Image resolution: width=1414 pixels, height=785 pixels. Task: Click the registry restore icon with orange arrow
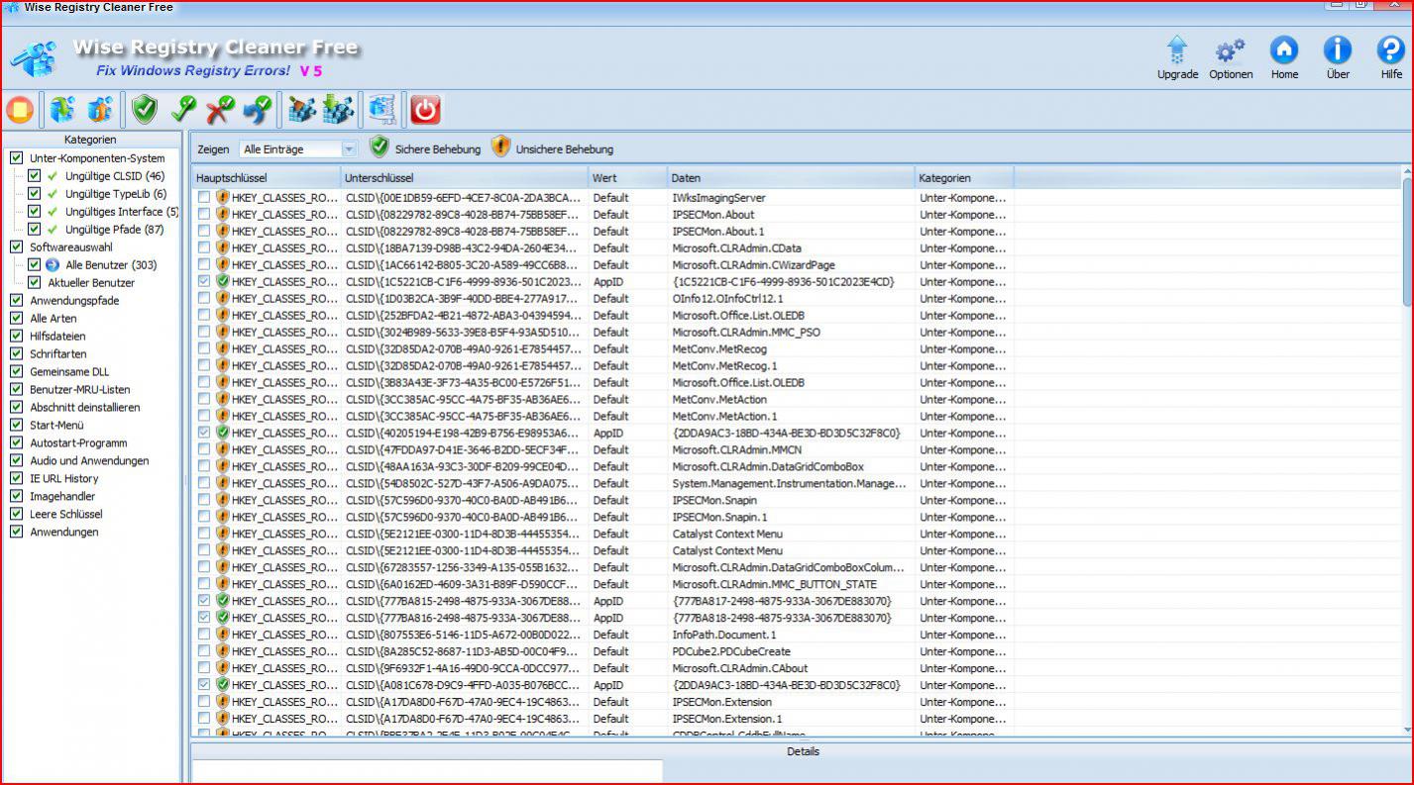(x=100, y=110)
